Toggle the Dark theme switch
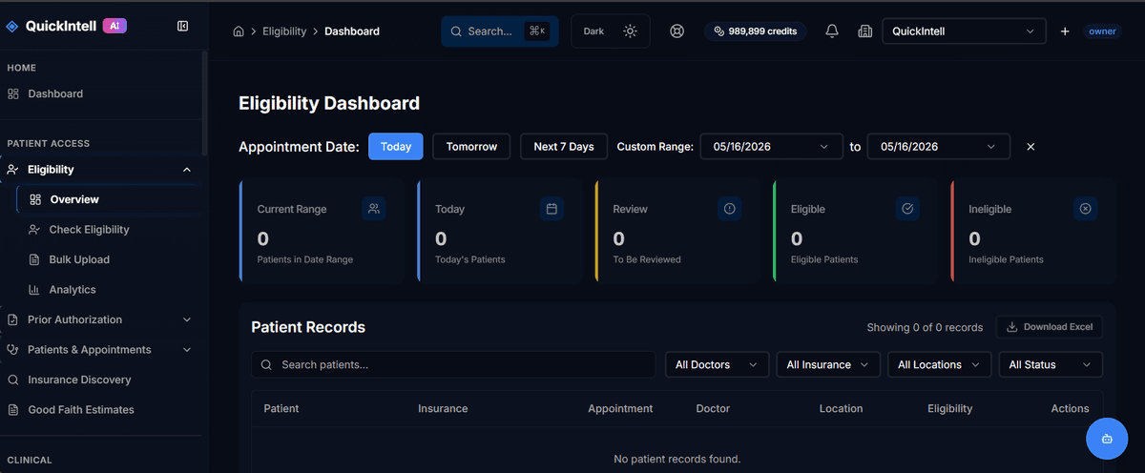Viewport: 1145px width, 473px height. coord(611,31)
